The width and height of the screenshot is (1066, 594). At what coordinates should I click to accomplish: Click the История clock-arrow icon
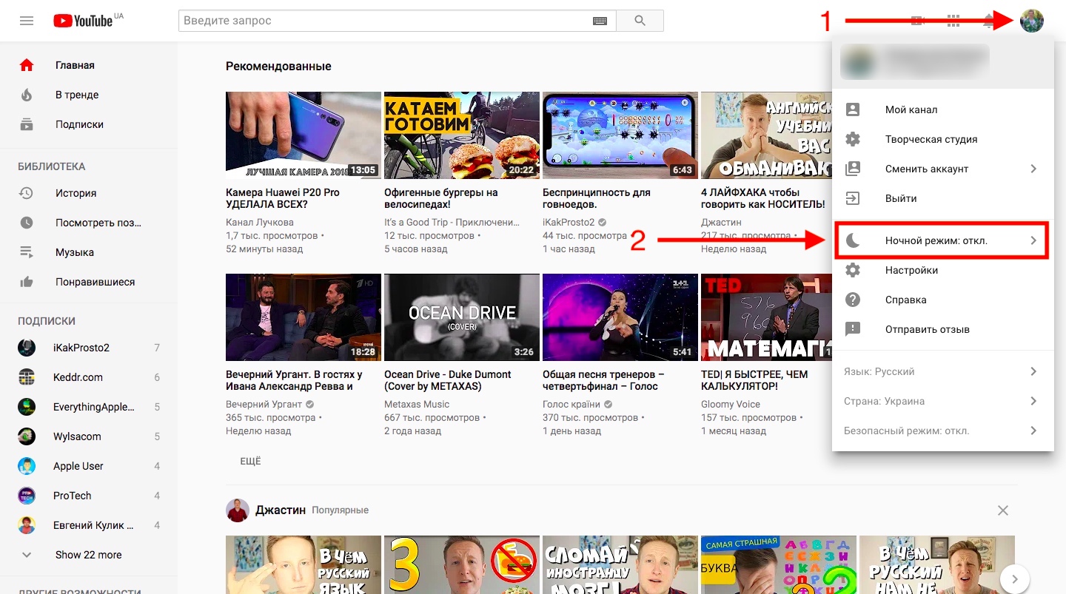tap(27, 193)
